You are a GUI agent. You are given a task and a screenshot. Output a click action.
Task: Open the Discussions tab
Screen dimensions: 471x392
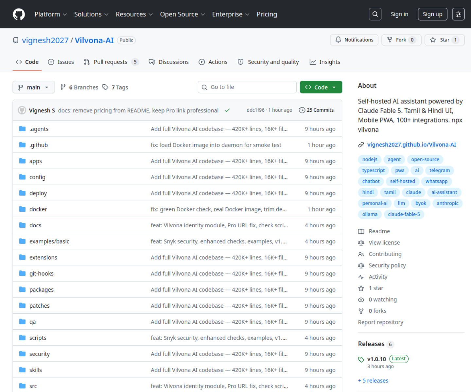pos(169,62)
